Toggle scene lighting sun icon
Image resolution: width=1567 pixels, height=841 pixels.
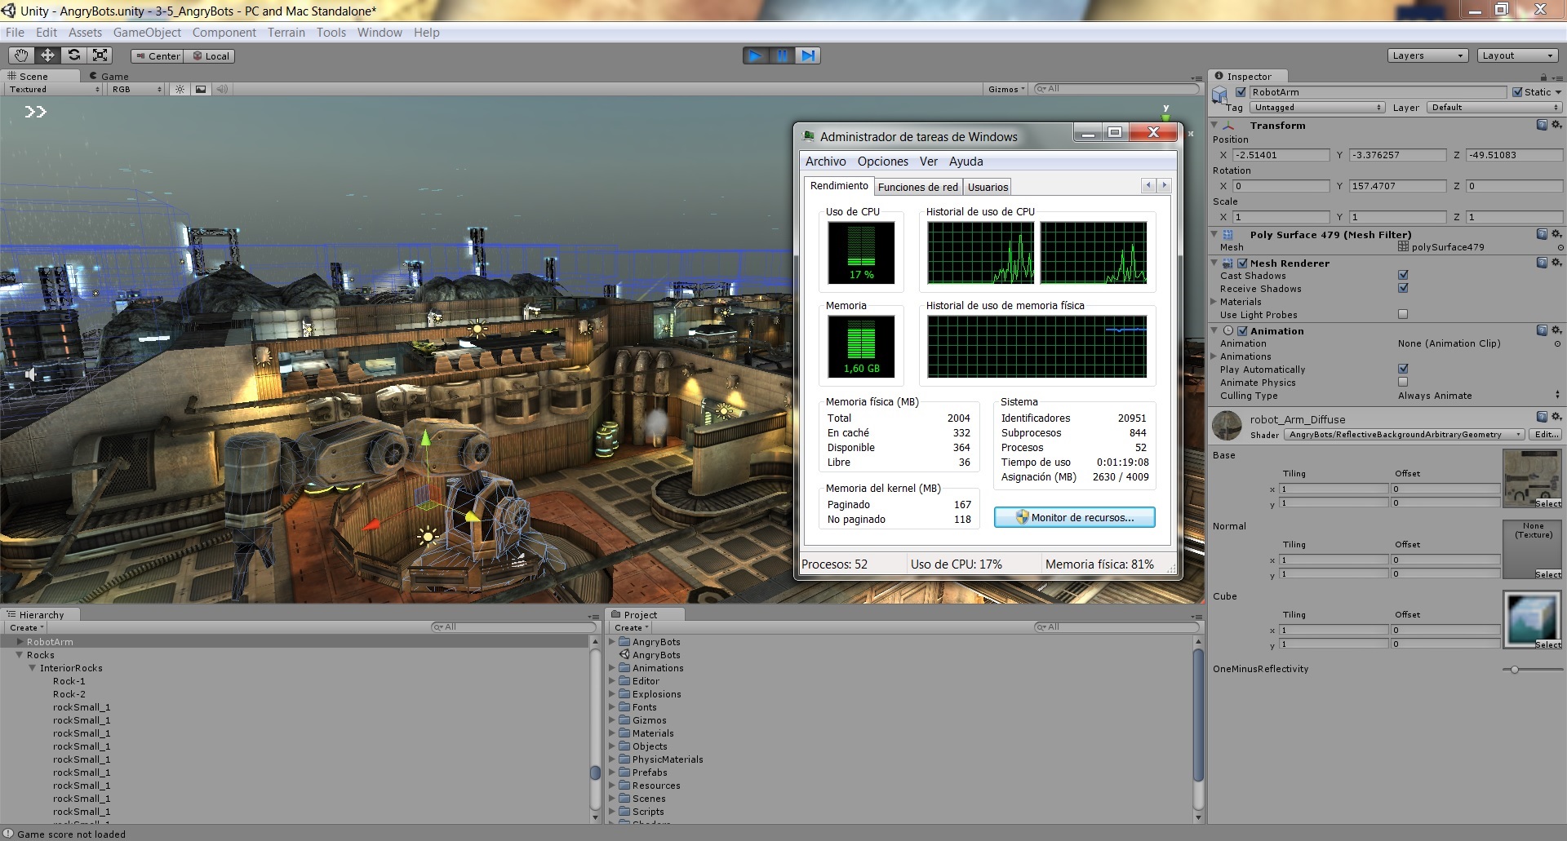tap(180, 89)
